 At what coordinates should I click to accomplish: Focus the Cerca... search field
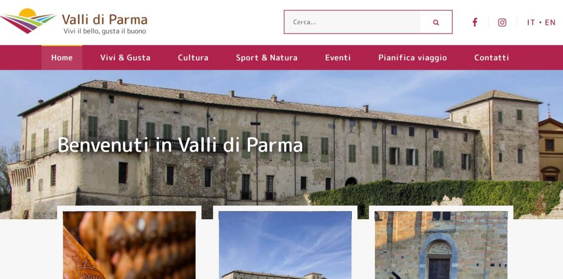click(352, 22)
